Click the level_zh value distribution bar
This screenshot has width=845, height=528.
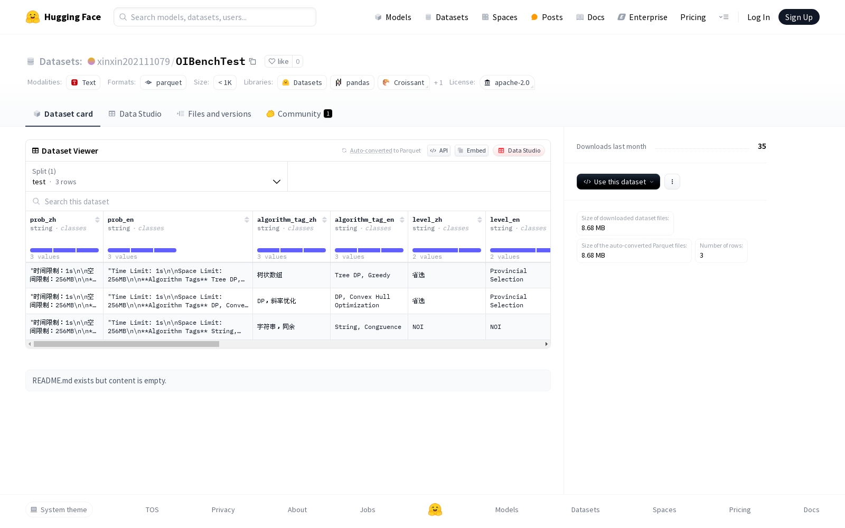(x=447, y=250)
